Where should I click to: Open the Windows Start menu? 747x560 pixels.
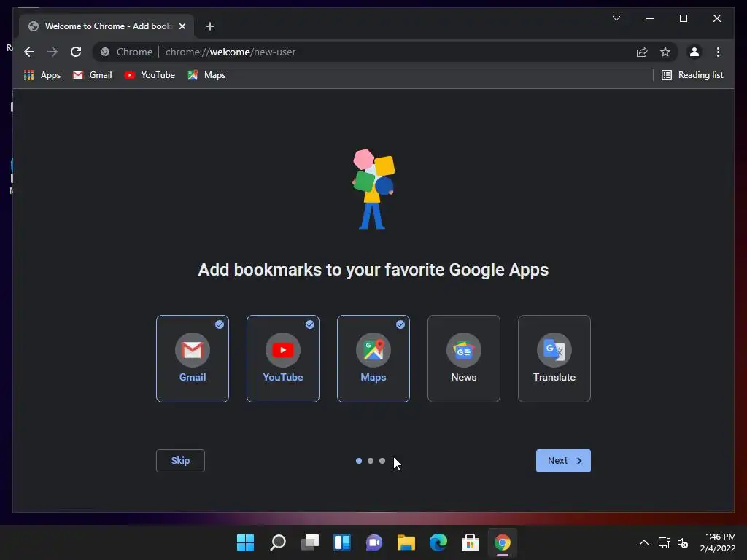pos(246,542)
